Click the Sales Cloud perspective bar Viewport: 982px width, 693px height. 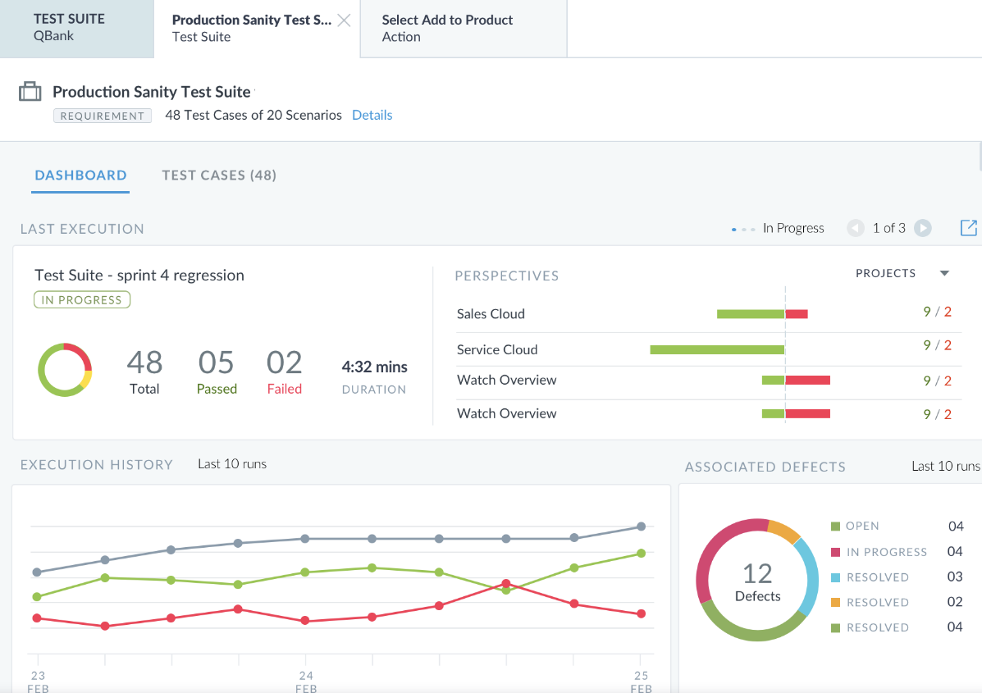click(762, 313)
